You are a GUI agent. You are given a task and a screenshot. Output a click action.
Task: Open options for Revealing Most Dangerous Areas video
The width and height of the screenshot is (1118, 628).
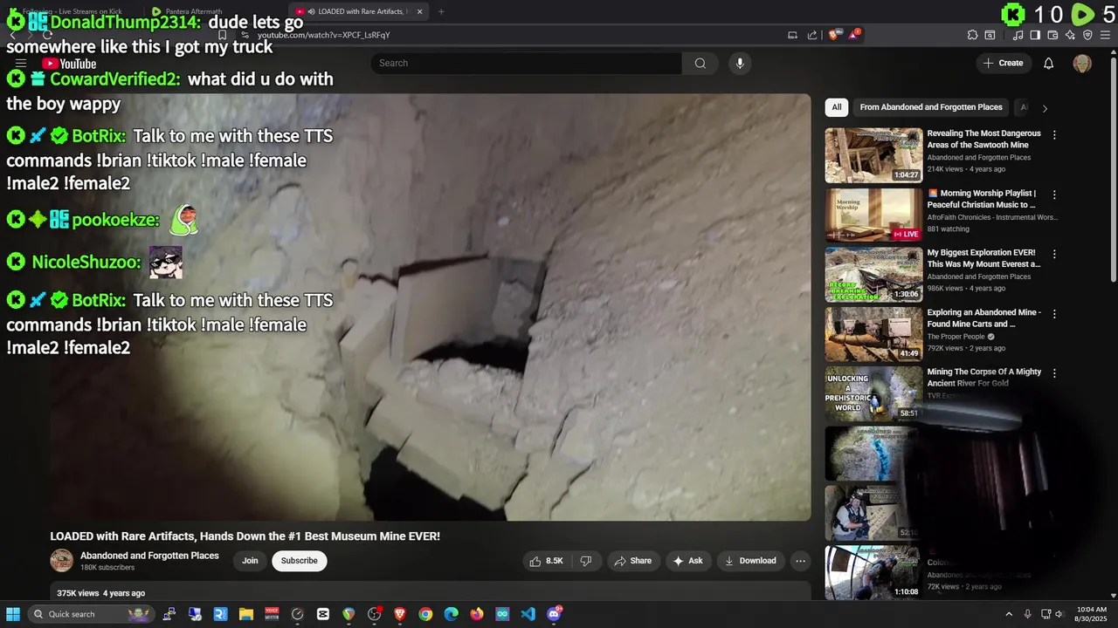1054,135
